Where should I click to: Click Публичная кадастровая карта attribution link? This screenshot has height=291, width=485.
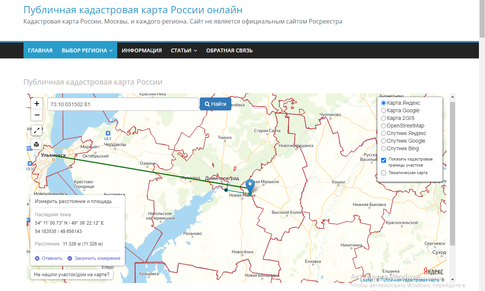[410, 280]
